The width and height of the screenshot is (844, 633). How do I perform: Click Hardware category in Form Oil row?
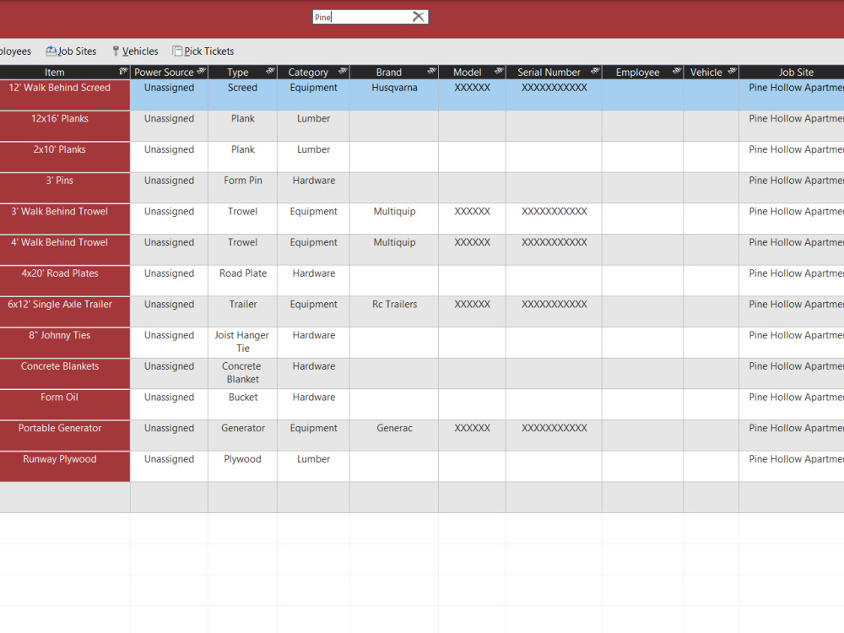313,404
